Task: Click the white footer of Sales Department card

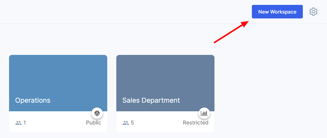Action: pyautogui.click(x=165, y=122)
